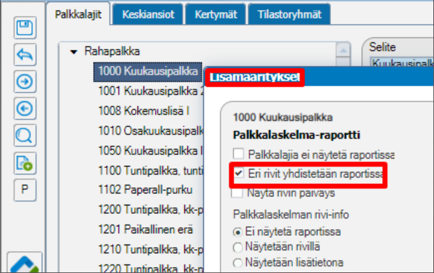The height and width of the screenshot is (273, 434).
Task: Select 1210 Tuntipalkka, kk-p row
Action: click(x=151, y=249)
